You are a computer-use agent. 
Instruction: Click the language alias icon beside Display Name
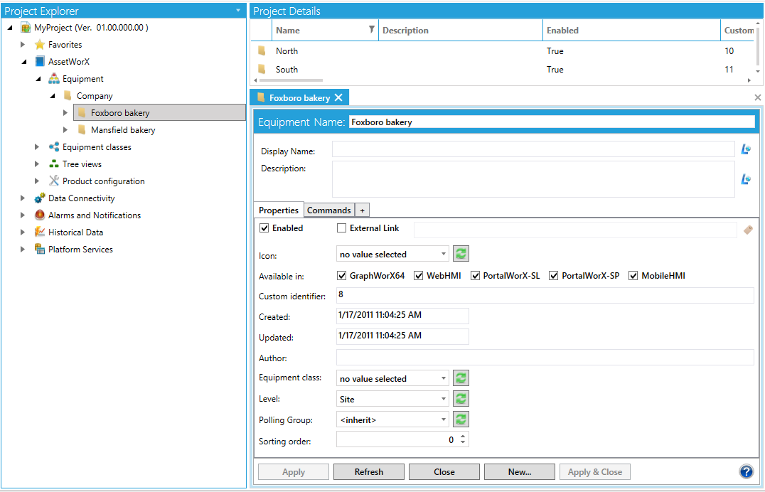click(x=746, y=149)
